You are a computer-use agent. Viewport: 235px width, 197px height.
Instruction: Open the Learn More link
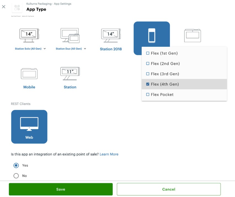tap(109, 154)
